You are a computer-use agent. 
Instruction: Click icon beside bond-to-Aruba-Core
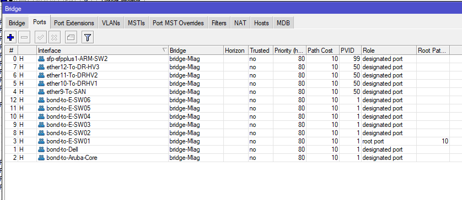[41, 158]
